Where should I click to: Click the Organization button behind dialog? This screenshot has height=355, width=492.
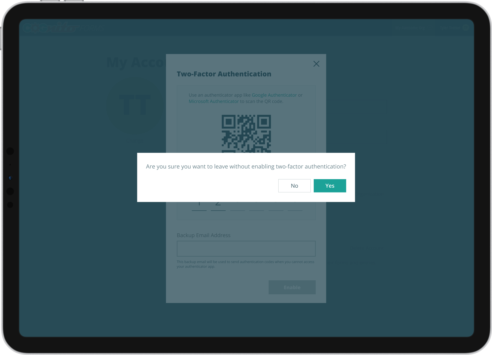[x=370, y=194]
